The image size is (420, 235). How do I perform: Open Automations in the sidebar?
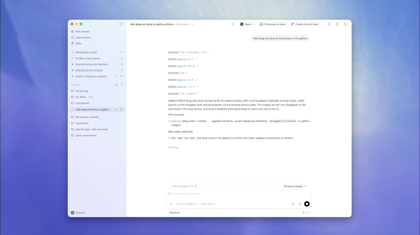[83, 37]
